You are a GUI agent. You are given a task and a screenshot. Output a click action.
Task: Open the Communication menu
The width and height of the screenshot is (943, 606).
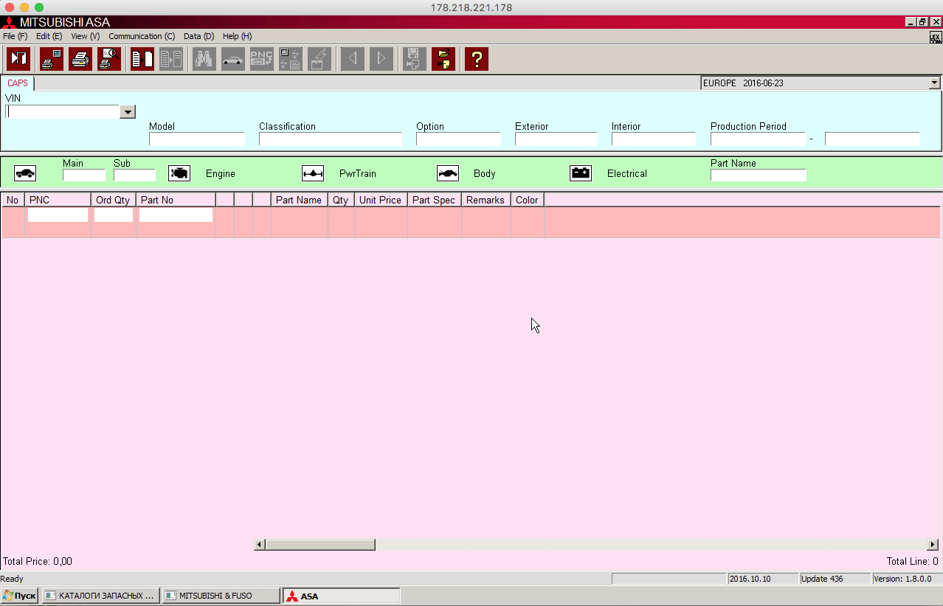pos(142,36)
